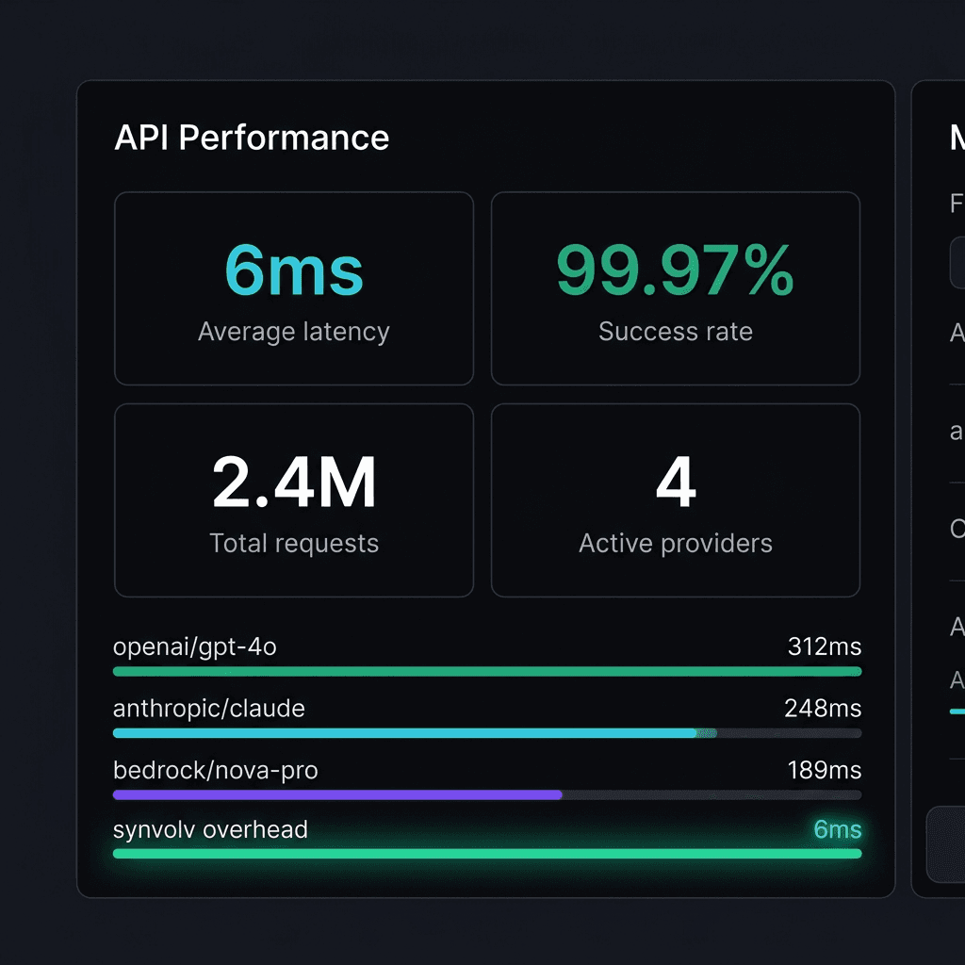The width and height of the screenshot is (965, 965).
Task: Select the 4 active providers value
Action: (676, 482)
